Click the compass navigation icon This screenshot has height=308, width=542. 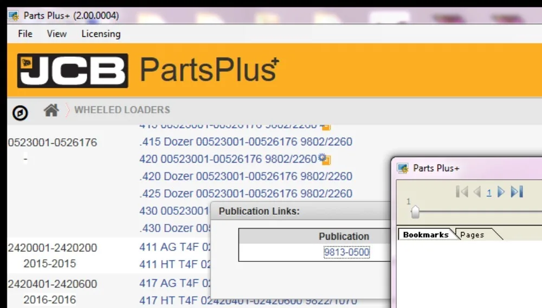coord(20,113)
